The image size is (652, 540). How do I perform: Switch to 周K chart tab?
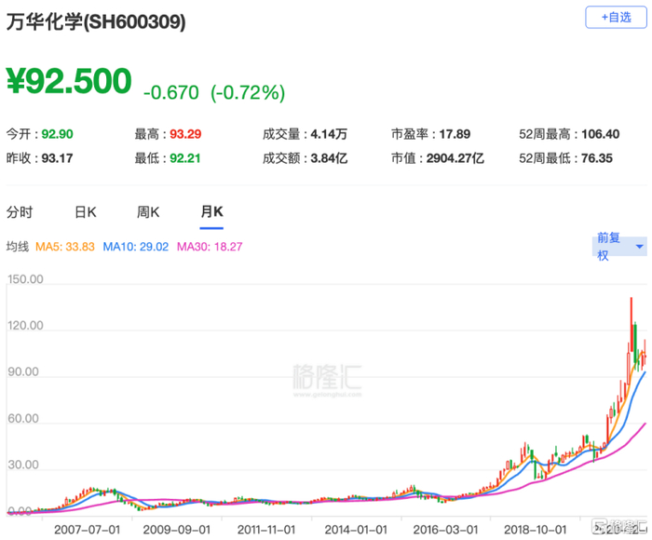click(x=148, y=212)
